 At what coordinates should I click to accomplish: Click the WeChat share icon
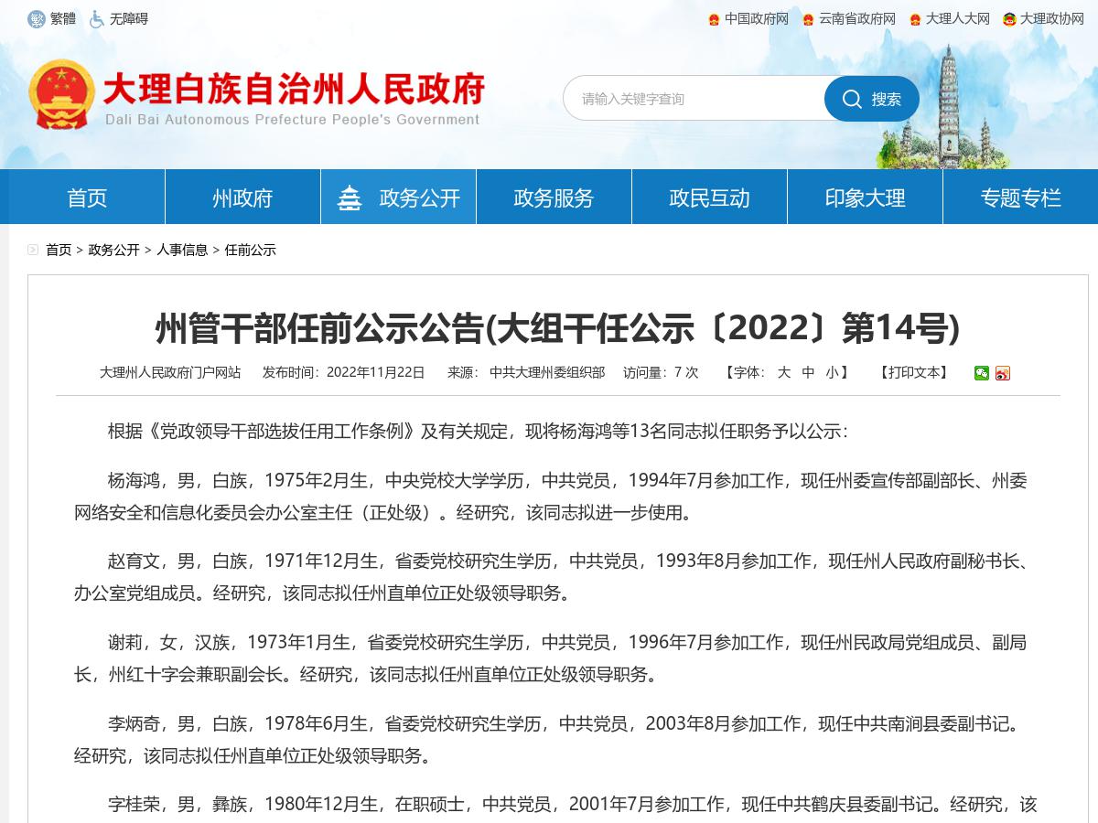981,373
